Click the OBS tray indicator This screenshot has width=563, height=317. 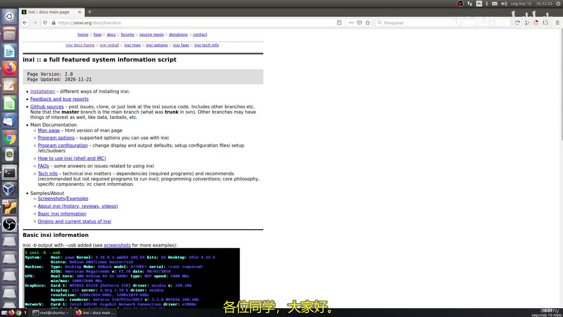point(460,4)
